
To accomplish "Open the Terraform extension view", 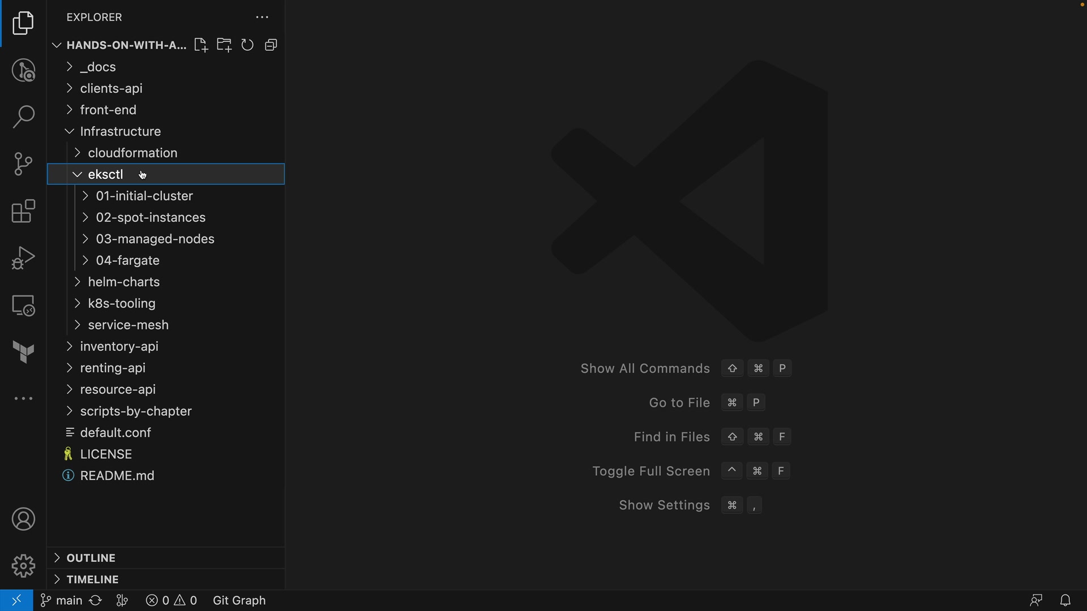I will [x=23, y=352].
